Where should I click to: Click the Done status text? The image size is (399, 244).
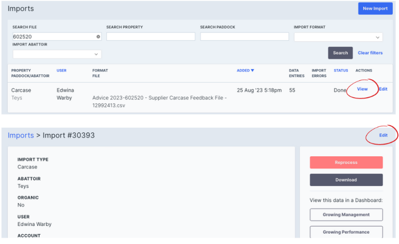tap(340, 90)
